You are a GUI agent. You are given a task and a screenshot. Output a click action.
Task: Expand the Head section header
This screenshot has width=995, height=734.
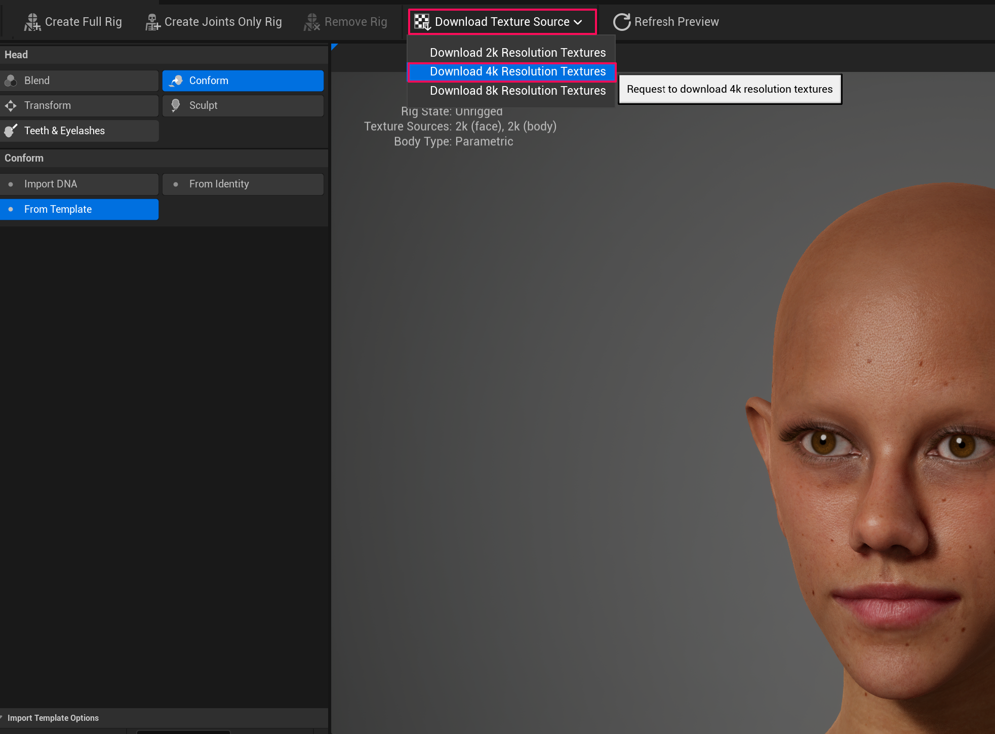tap(16, 54)
